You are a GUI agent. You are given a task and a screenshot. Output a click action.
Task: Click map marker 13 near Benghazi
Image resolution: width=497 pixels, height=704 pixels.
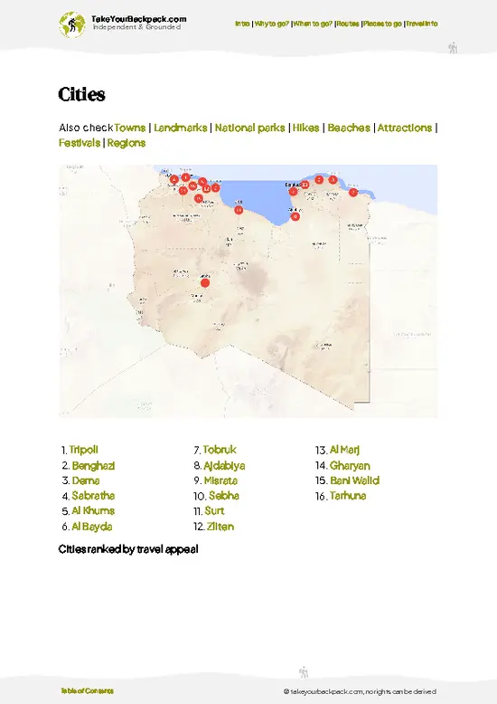pos(305,185)
